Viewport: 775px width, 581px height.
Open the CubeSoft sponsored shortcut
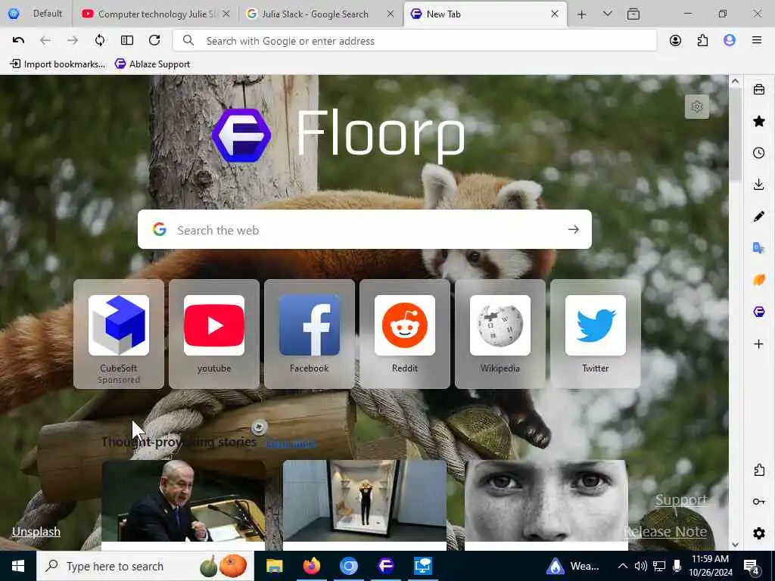pyautogui.click(x=119, y=334)
